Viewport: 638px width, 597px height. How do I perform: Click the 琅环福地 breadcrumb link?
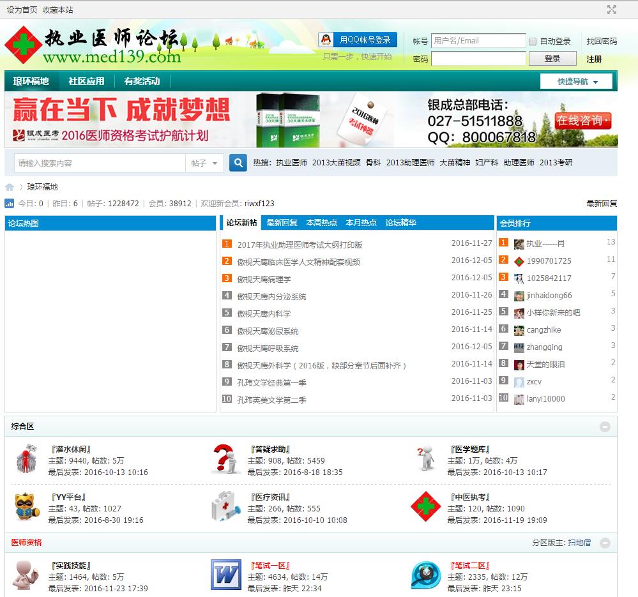point(43,186)
